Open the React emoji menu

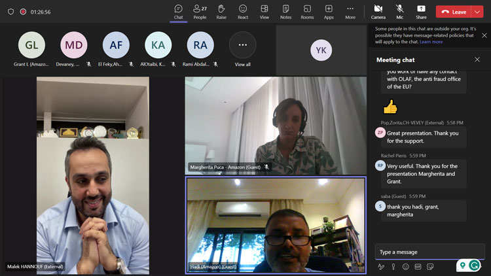click(243, 11)
